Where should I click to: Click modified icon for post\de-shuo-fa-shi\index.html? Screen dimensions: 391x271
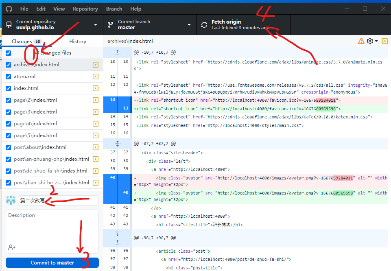coord(96,171)
